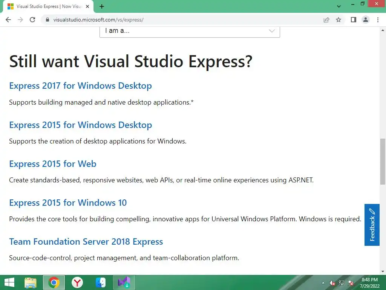The height and width of the screenshot is (290, 386).
Task: Reload the current page
Action: [x=32, y=20]
